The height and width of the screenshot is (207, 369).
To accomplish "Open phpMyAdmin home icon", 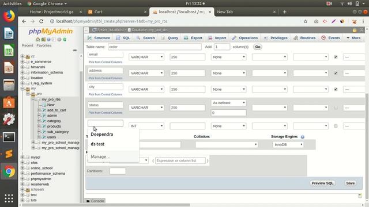I will (x=37, y=40).
